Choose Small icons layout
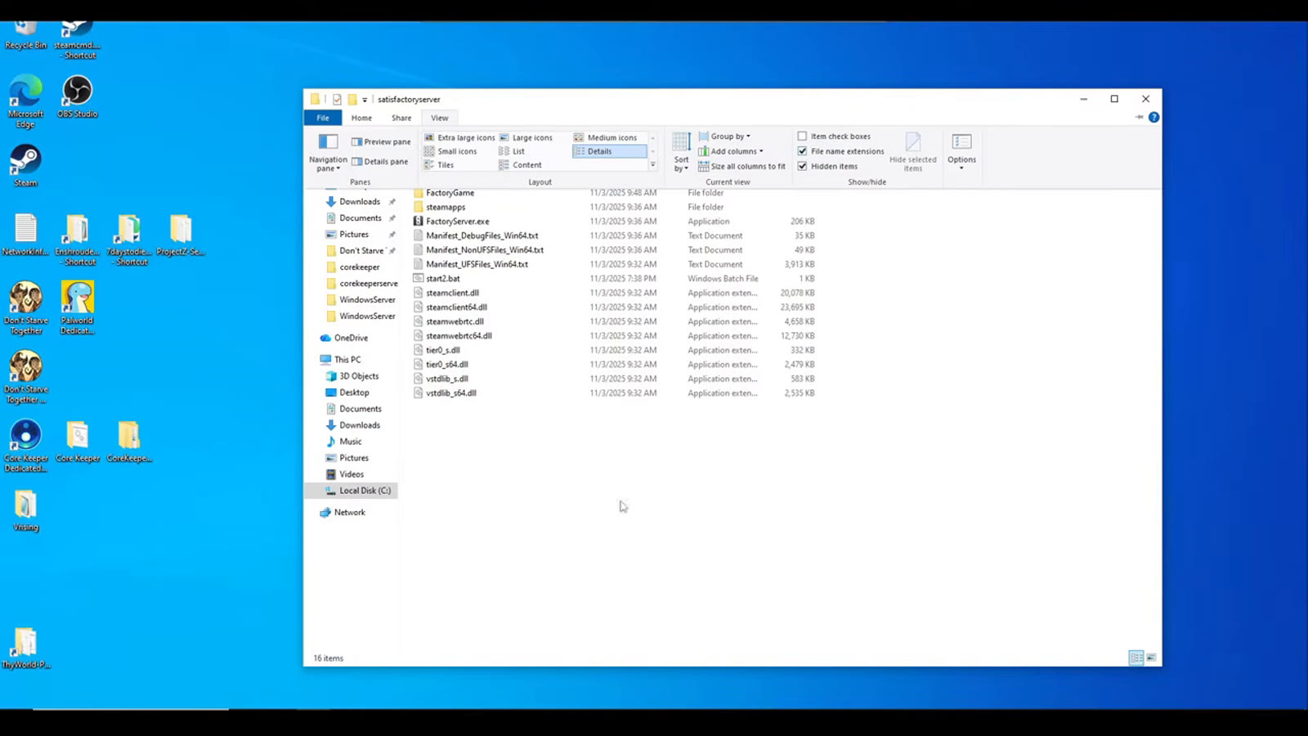The image size is (1308, 736). [x=450, y=151]
